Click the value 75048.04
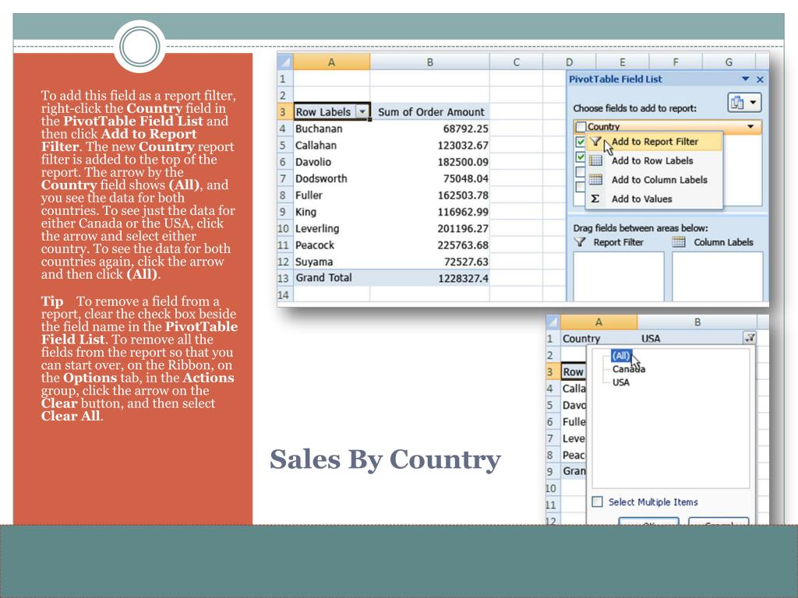798x598 pixels. point(465,179)
